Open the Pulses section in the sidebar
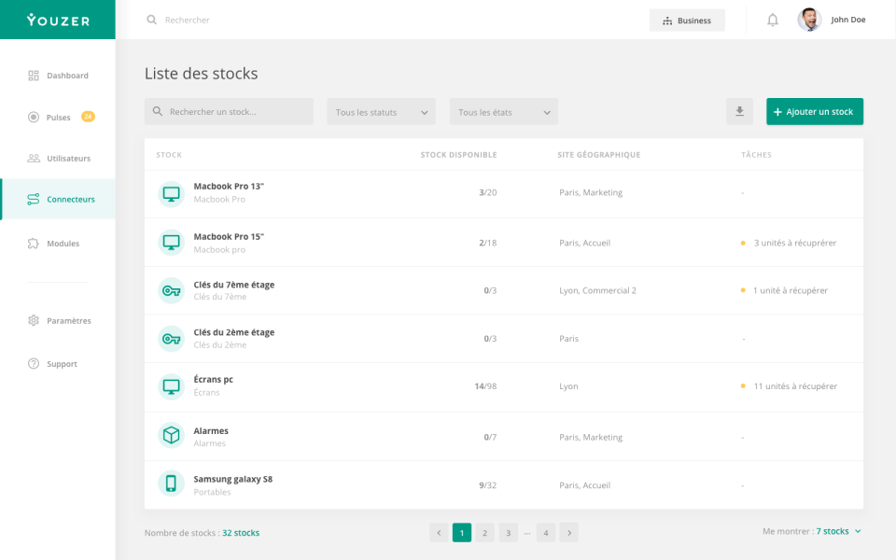The width and height of the screenshot is (896, 560). pos(58,117)
